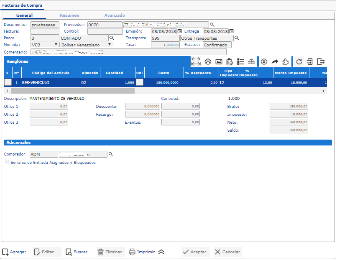Viewport: 337px width, 260px height.
Task: Click the clipboard checklist icon
Action: click(x=230, y=61)
